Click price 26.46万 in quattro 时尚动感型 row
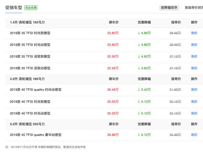Screen dimensions: 203x152 coord(113,89)
